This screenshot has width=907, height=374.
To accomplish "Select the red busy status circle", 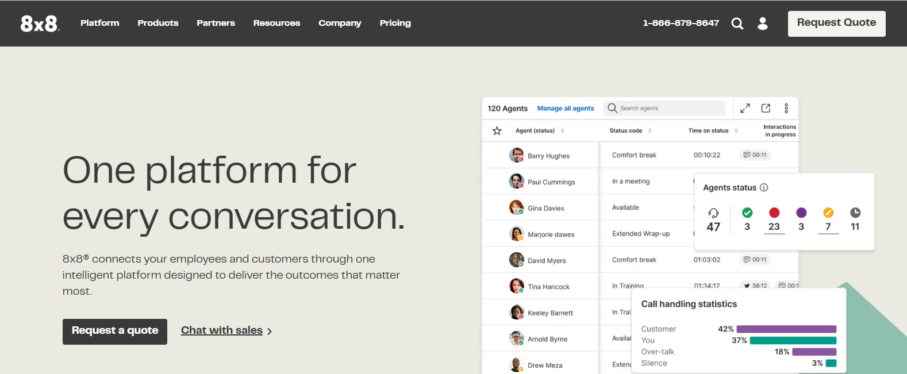I will 774,213.
